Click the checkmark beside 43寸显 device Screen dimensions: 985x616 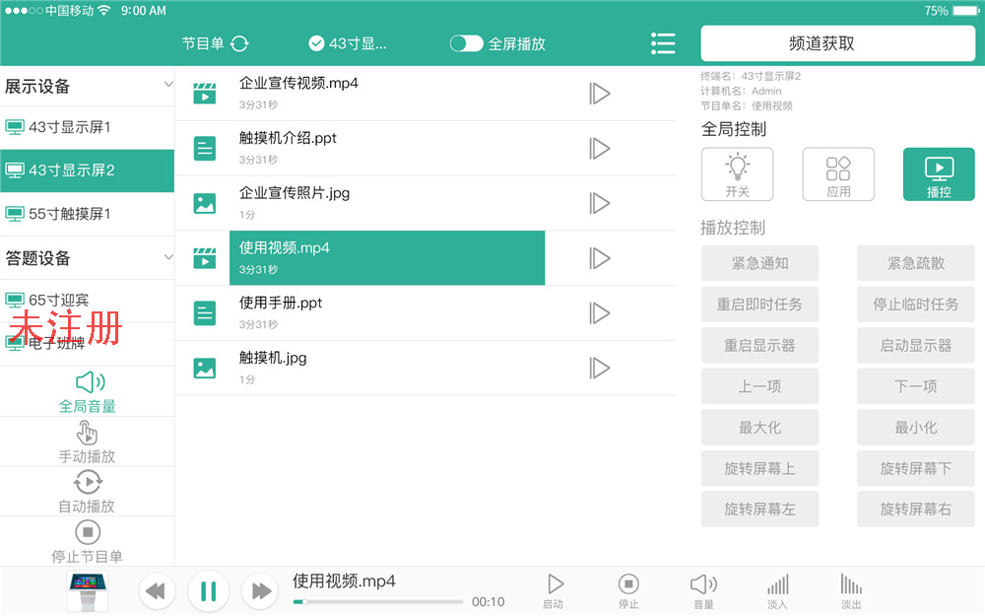click(x=316, y=42)
